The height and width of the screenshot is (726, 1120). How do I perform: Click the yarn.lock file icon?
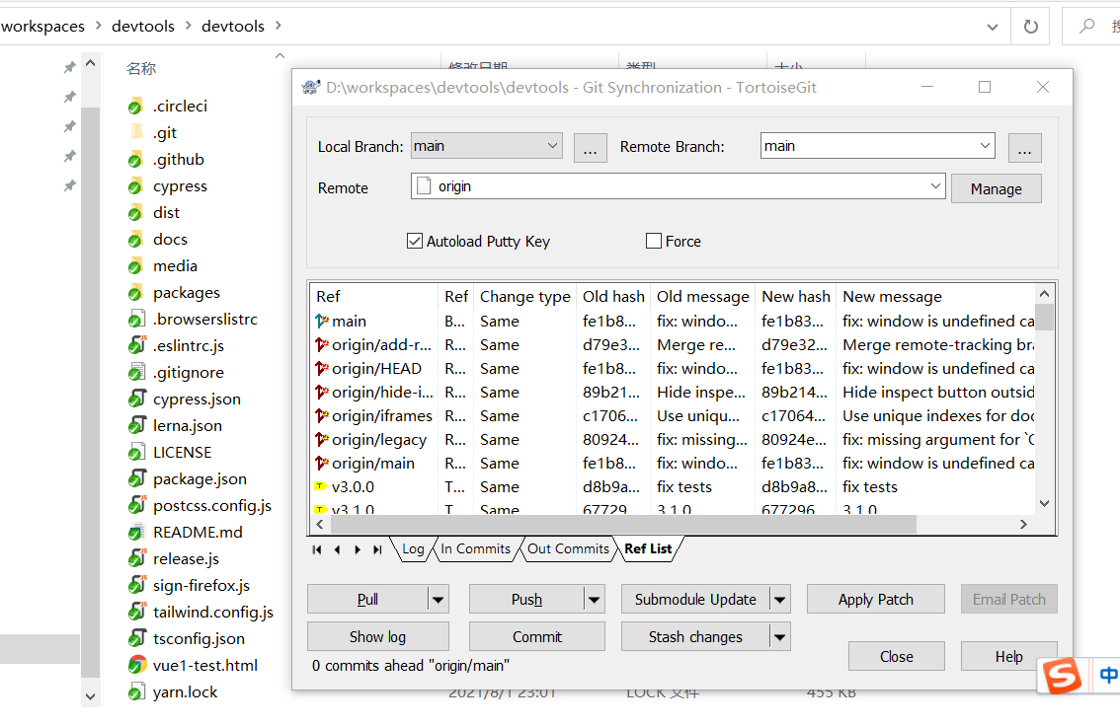[x=136, y=691]
